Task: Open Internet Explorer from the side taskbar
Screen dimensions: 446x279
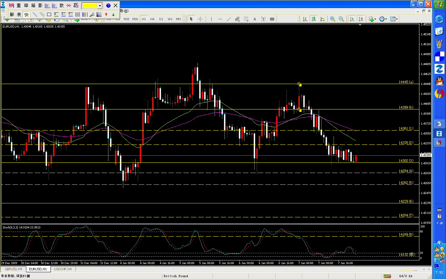Action: (439, 19)
